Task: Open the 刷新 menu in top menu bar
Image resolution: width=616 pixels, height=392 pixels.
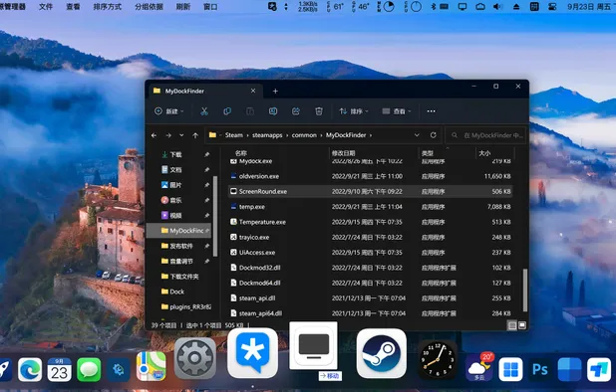Action: (183, 7)
